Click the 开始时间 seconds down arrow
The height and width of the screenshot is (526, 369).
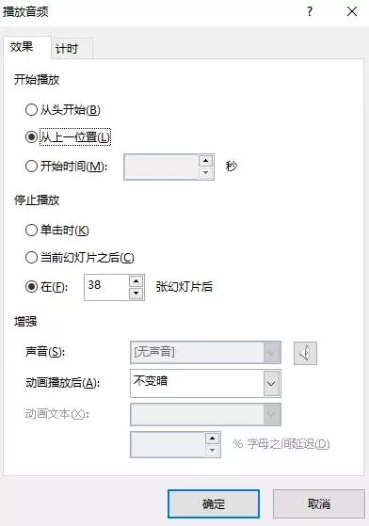coord(205,173)
